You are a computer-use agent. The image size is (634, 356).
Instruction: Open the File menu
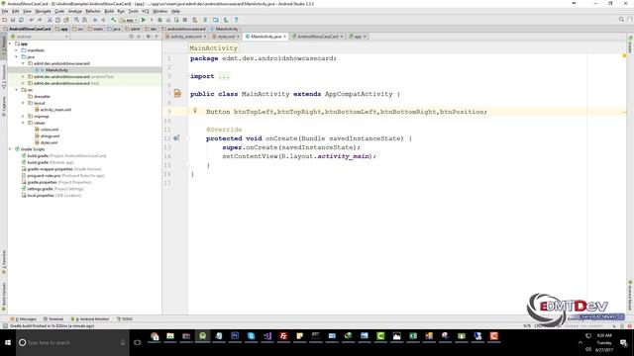[5, 11]
